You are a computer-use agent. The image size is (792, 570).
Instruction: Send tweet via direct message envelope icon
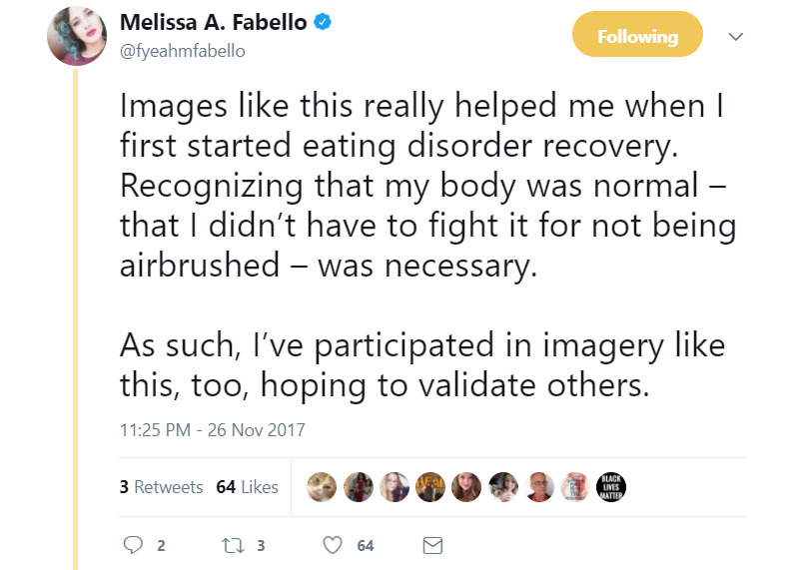point(432,545)
